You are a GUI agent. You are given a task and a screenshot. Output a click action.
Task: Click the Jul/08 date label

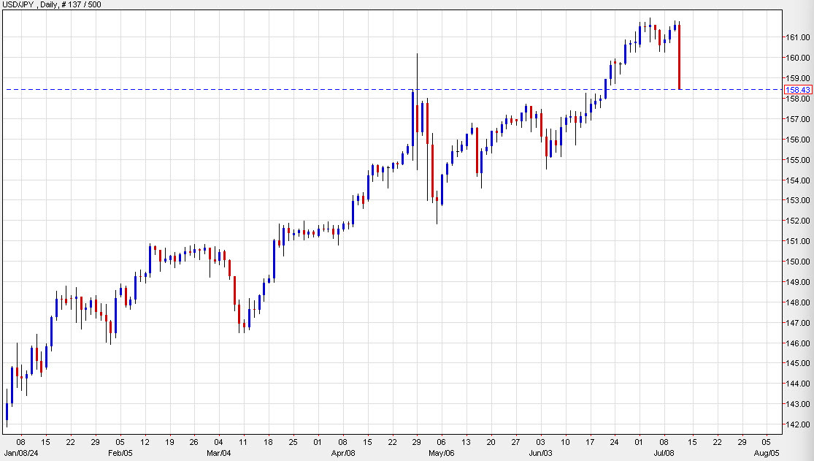coord(664,452)
